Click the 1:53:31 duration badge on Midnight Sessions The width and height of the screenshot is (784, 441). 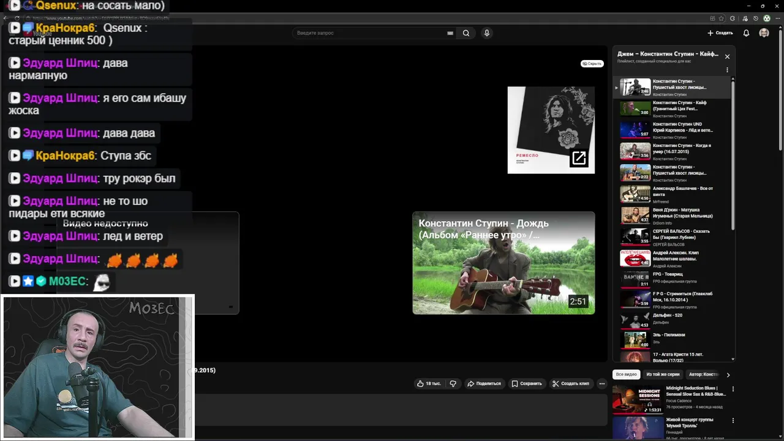pyautogui.click(x=653, y=410)
